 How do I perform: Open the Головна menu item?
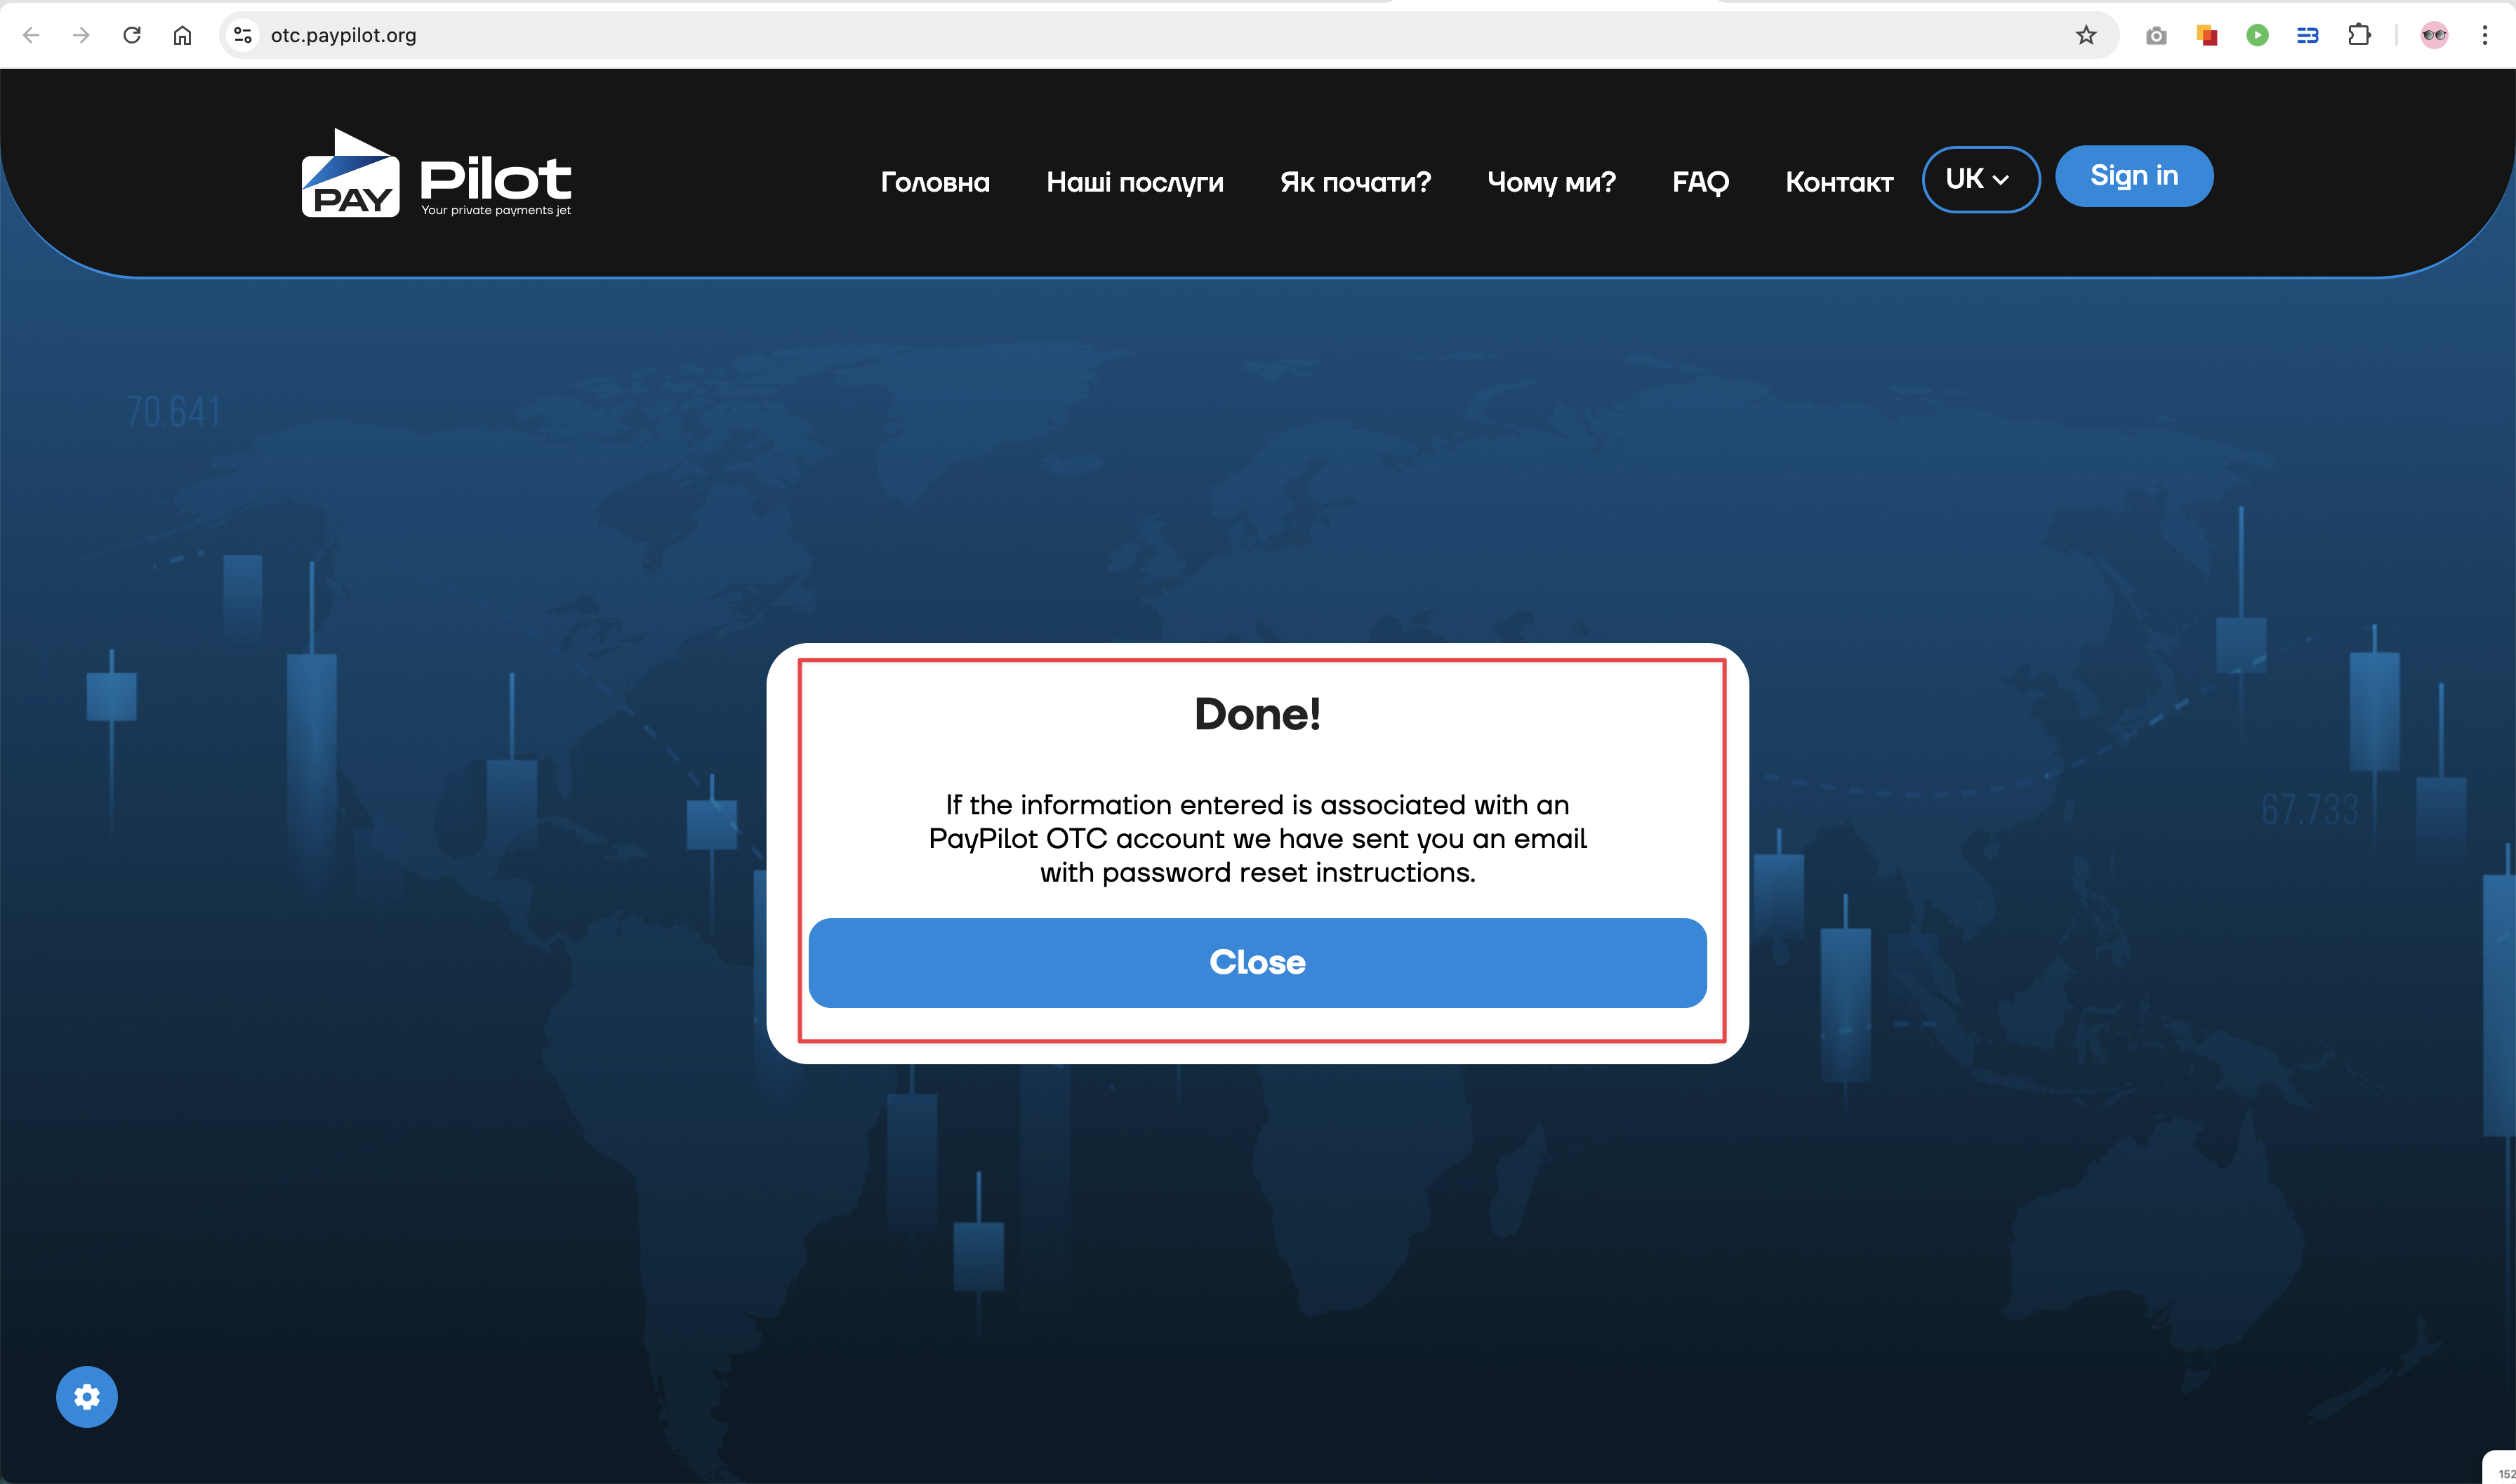point(935,182)
